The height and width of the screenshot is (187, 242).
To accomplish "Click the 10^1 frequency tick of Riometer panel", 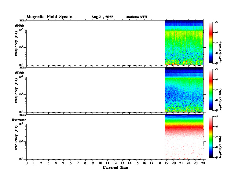I will 21,123.
